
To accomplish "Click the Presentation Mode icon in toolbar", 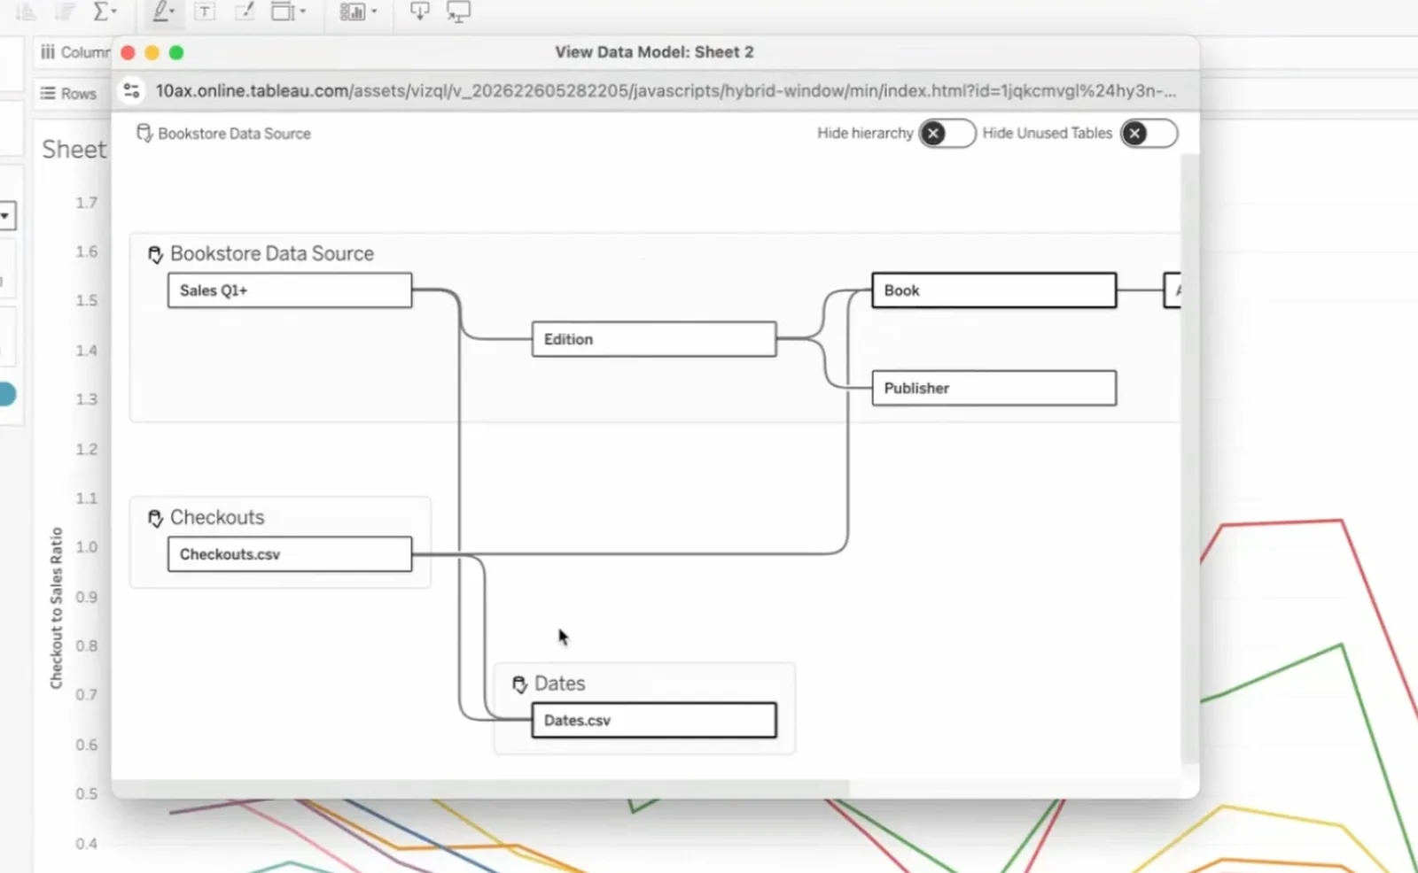I will 458,12.
